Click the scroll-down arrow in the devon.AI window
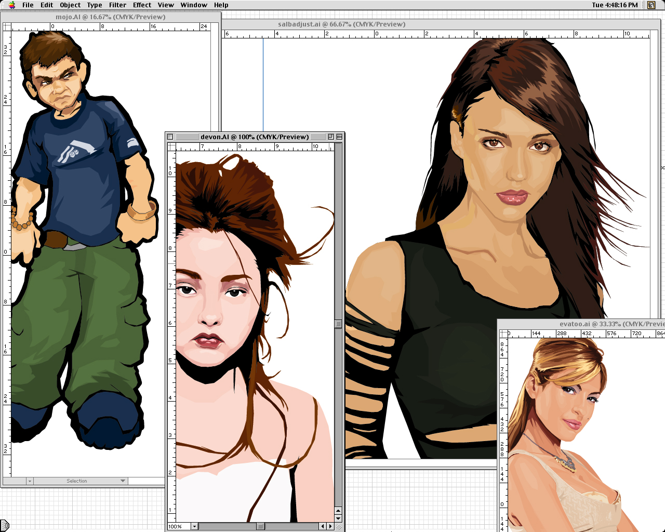 (x=338, y=518)
